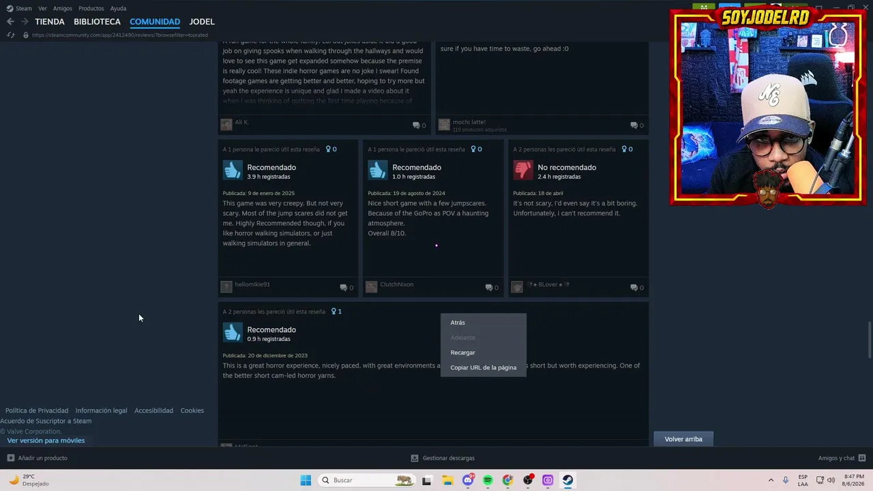Open the Cookies link
The width and height of the screenshot is (873, 491).
pos(192,411)
